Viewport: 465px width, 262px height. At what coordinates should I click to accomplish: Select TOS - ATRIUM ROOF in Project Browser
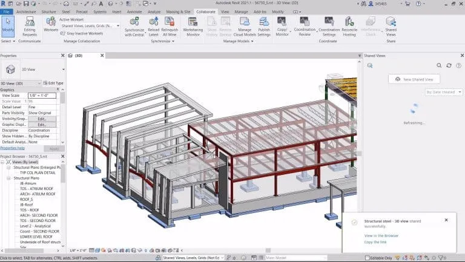coord(36,189)
